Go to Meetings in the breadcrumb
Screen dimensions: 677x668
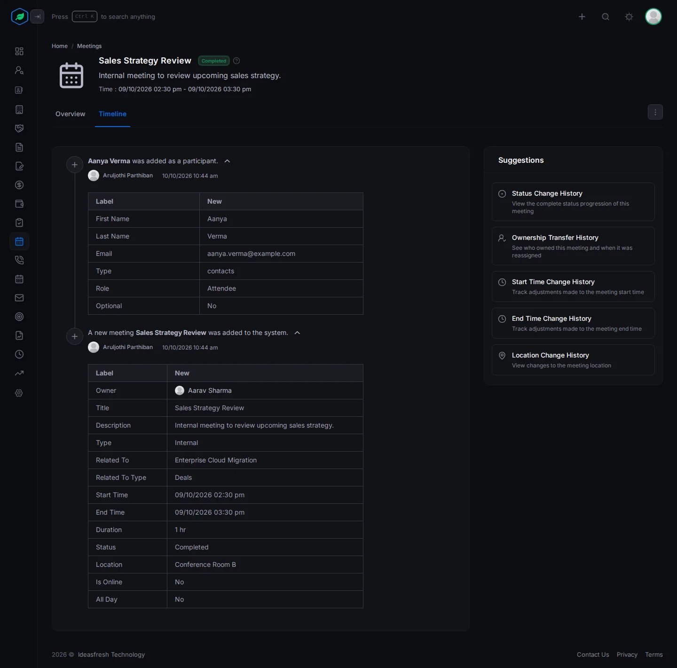[89, 46]
